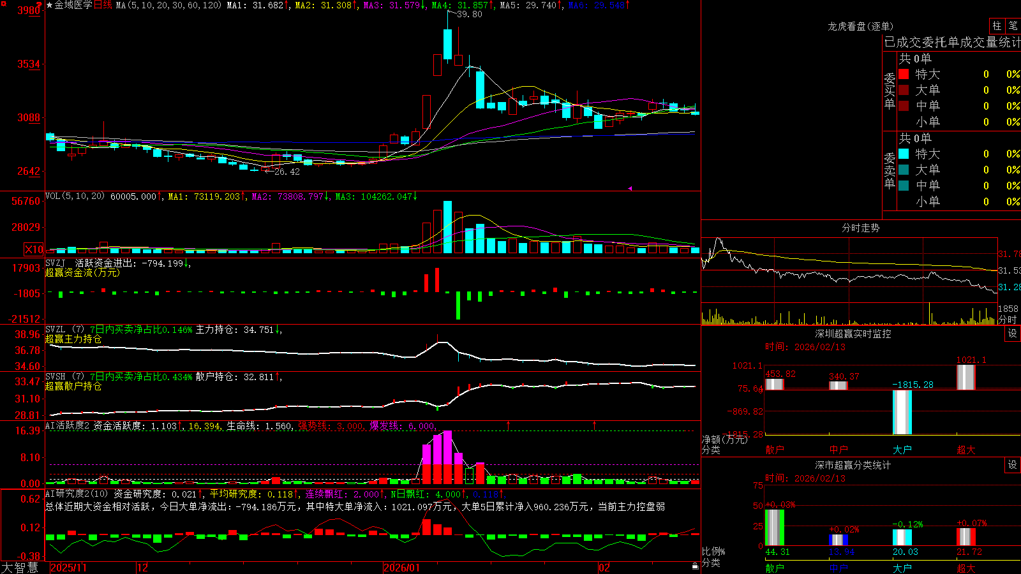Click the 深圳超赢实时监控 panel title
The image size is (1021, 574).
(x=853, y=334)
